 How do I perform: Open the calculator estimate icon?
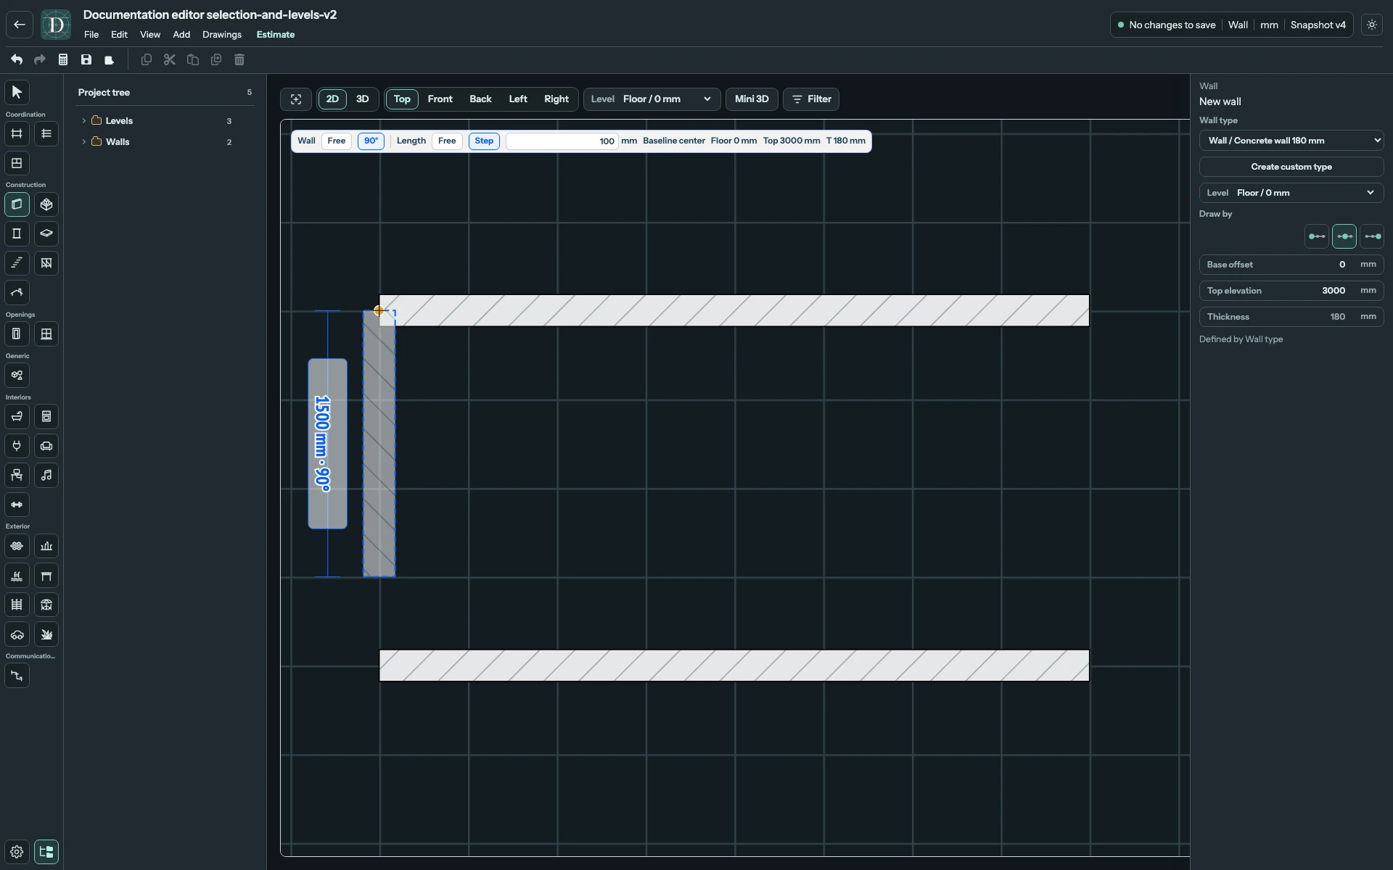coord(63,59)
